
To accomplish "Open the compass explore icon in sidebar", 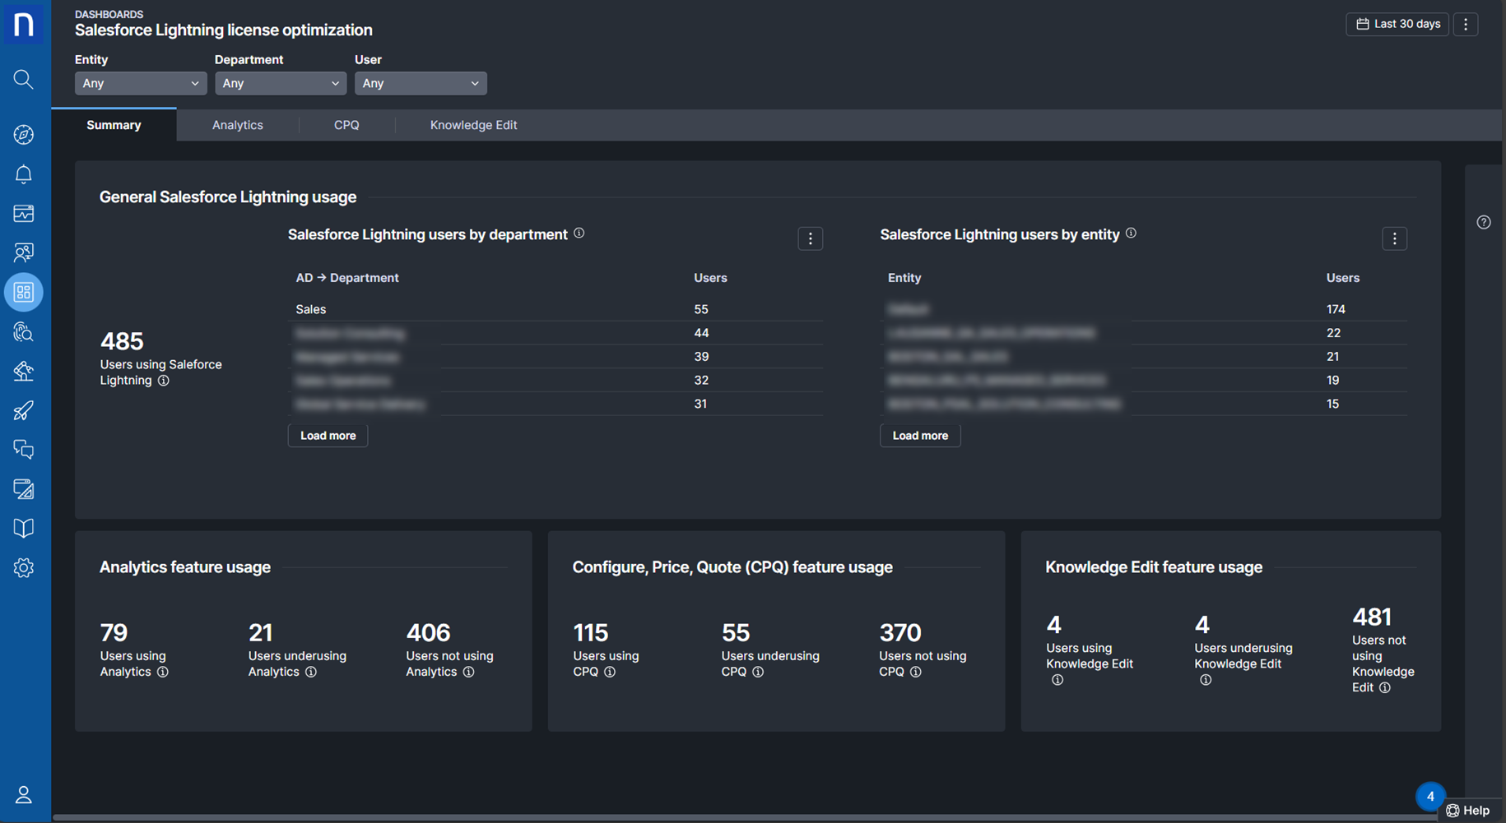I will pos(24,135).
